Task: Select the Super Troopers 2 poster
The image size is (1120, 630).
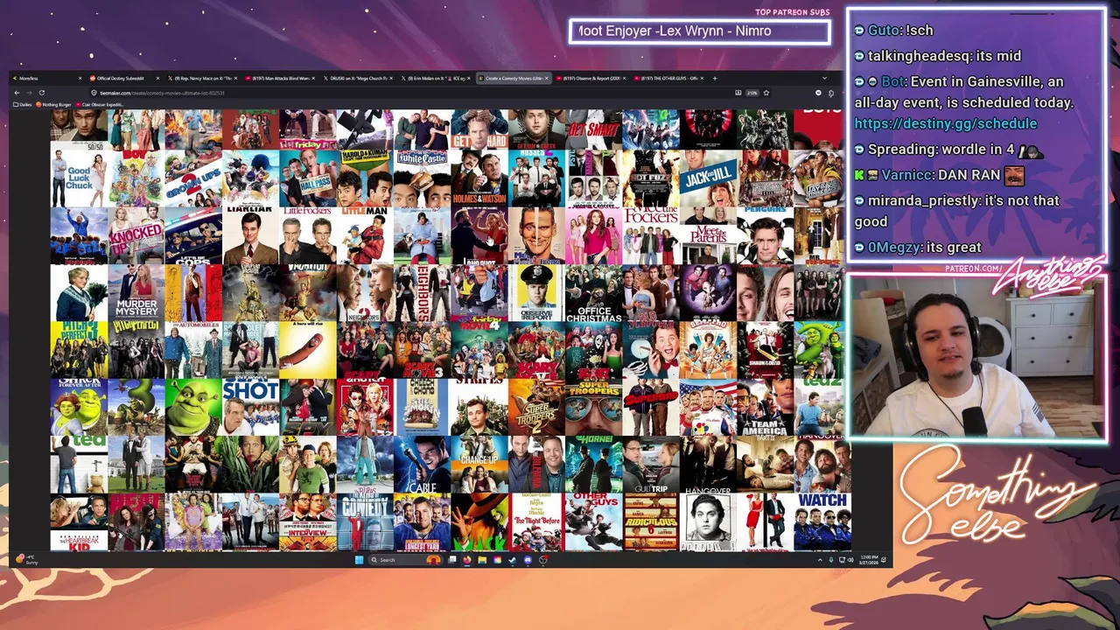Action: point(536,409)
